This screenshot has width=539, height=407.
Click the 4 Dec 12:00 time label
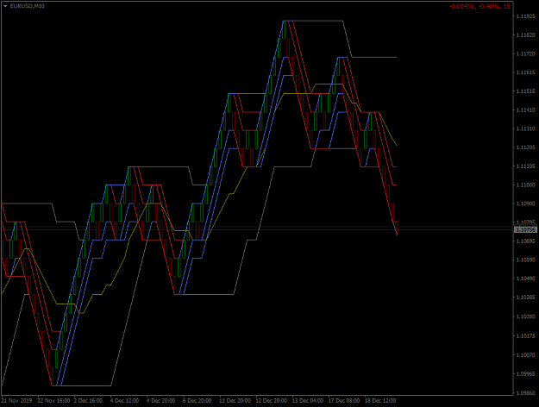point(124,401)
